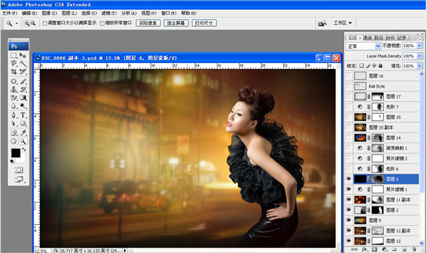
Task: Hide the 图层 2 layer
Action: 349,210
